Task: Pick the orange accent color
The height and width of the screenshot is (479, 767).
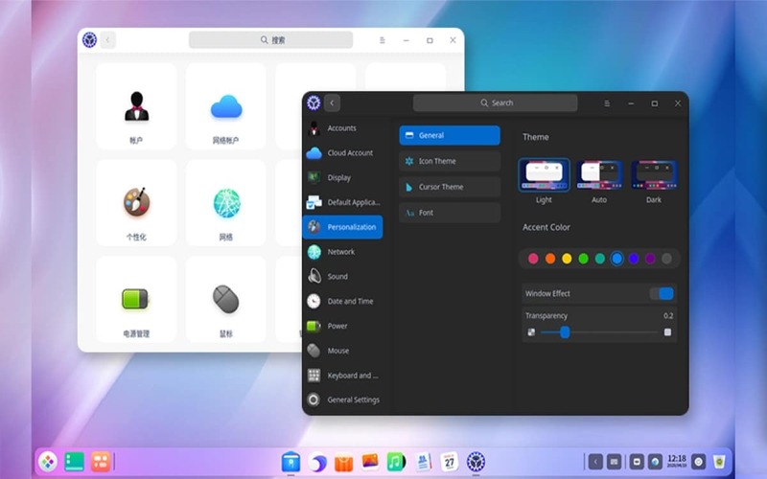Action: pyautogui.click(x=550, y=259)
